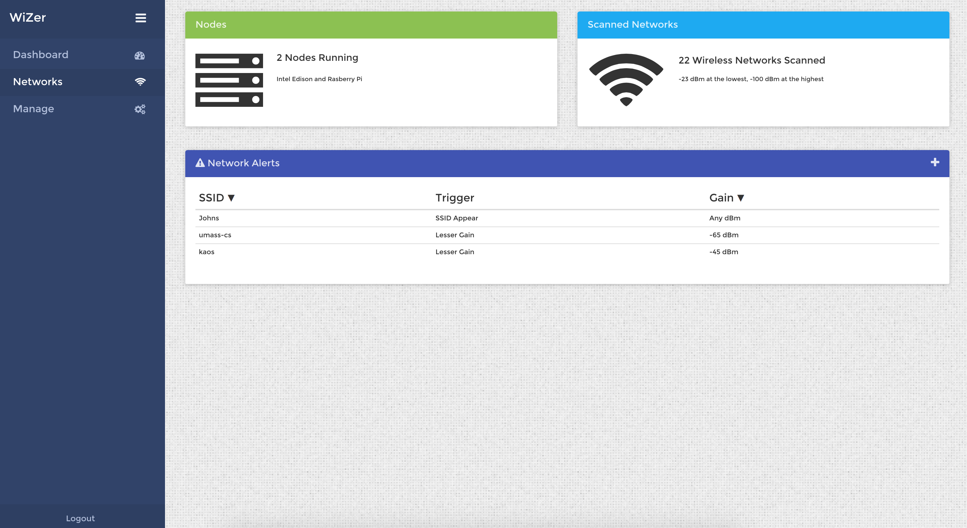Image resolution: width=967 pixels, height=528 pixels.
Task: Click the warning triangle alert icon
Action: point(200,163)
